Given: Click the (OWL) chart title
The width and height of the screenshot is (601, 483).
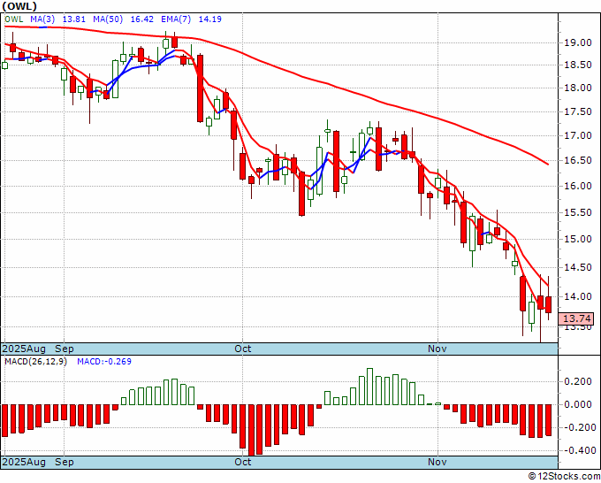Looking at the screenshot, I should 19,6.
